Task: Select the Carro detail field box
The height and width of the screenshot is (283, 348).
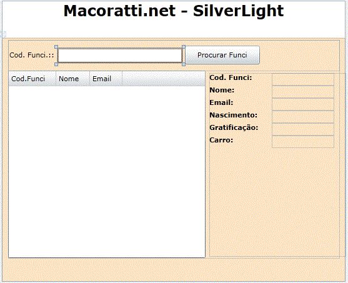Action: click(303, 142)
